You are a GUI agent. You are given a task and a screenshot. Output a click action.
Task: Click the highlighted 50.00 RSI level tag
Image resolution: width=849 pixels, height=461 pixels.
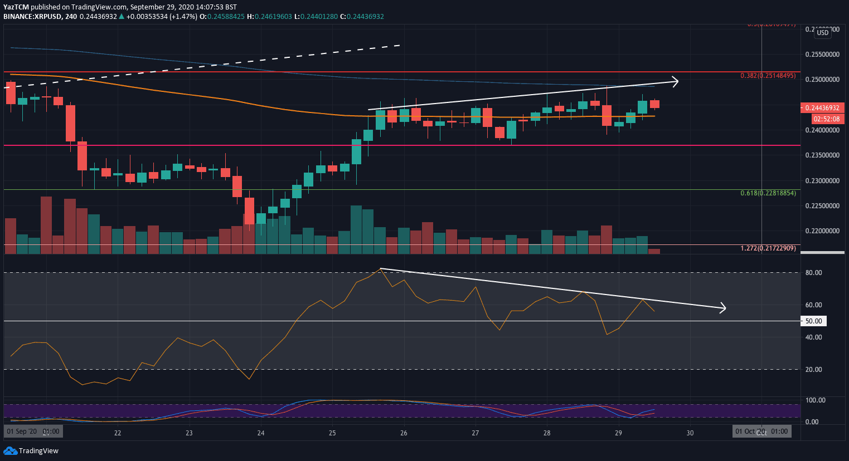(x=813, y=321)
